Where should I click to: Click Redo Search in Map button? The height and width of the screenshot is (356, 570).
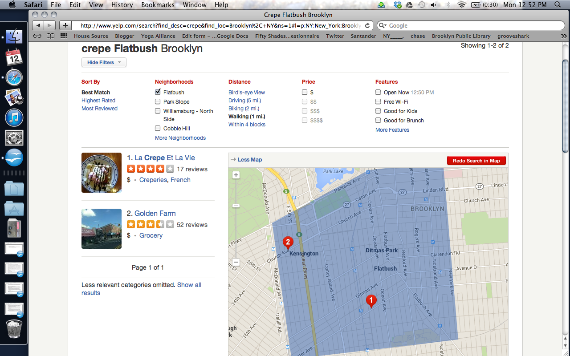tap(476, 161)
